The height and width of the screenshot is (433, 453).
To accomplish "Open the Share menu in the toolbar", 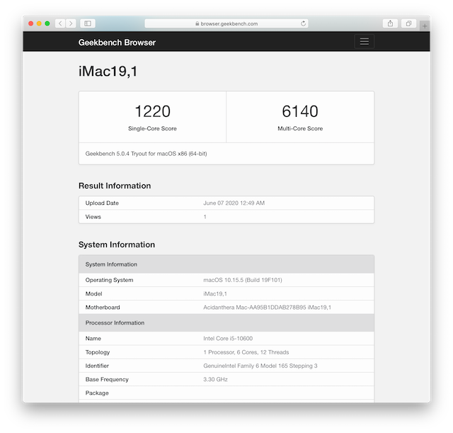I will [x=390, y=23].
